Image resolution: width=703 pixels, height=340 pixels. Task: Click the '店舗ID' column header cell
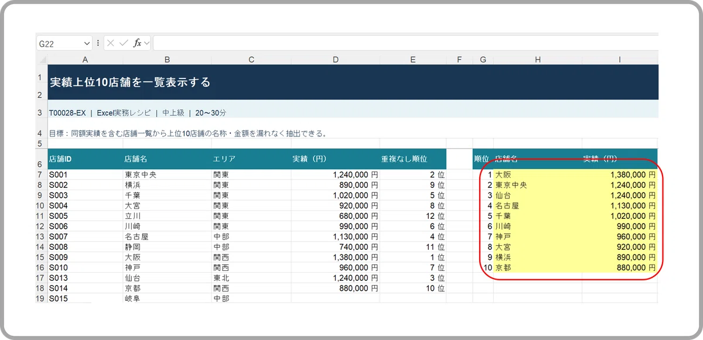(x=85, y=159)
